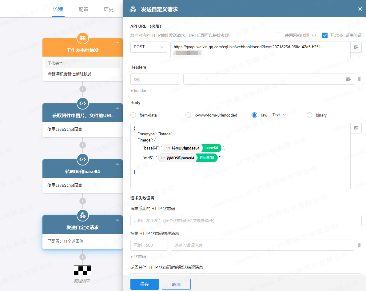Uncheck 开启SSL证书验证 checkbox
366x291 pixels.
coord(325,35)
